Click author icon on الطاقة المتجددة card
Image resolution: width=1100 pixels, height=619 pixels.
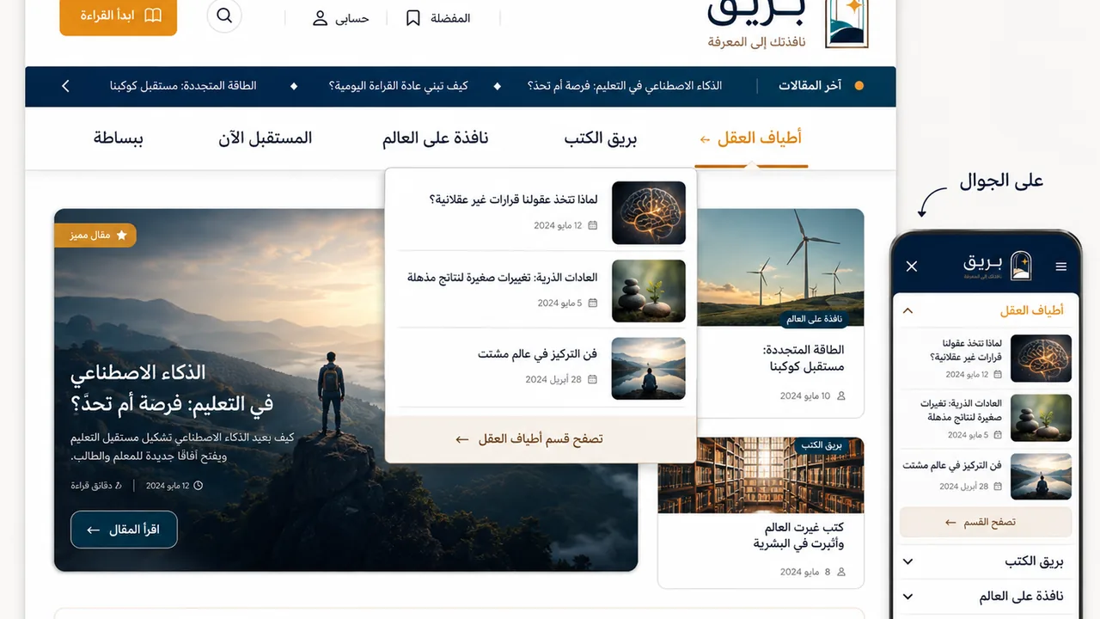841,396
